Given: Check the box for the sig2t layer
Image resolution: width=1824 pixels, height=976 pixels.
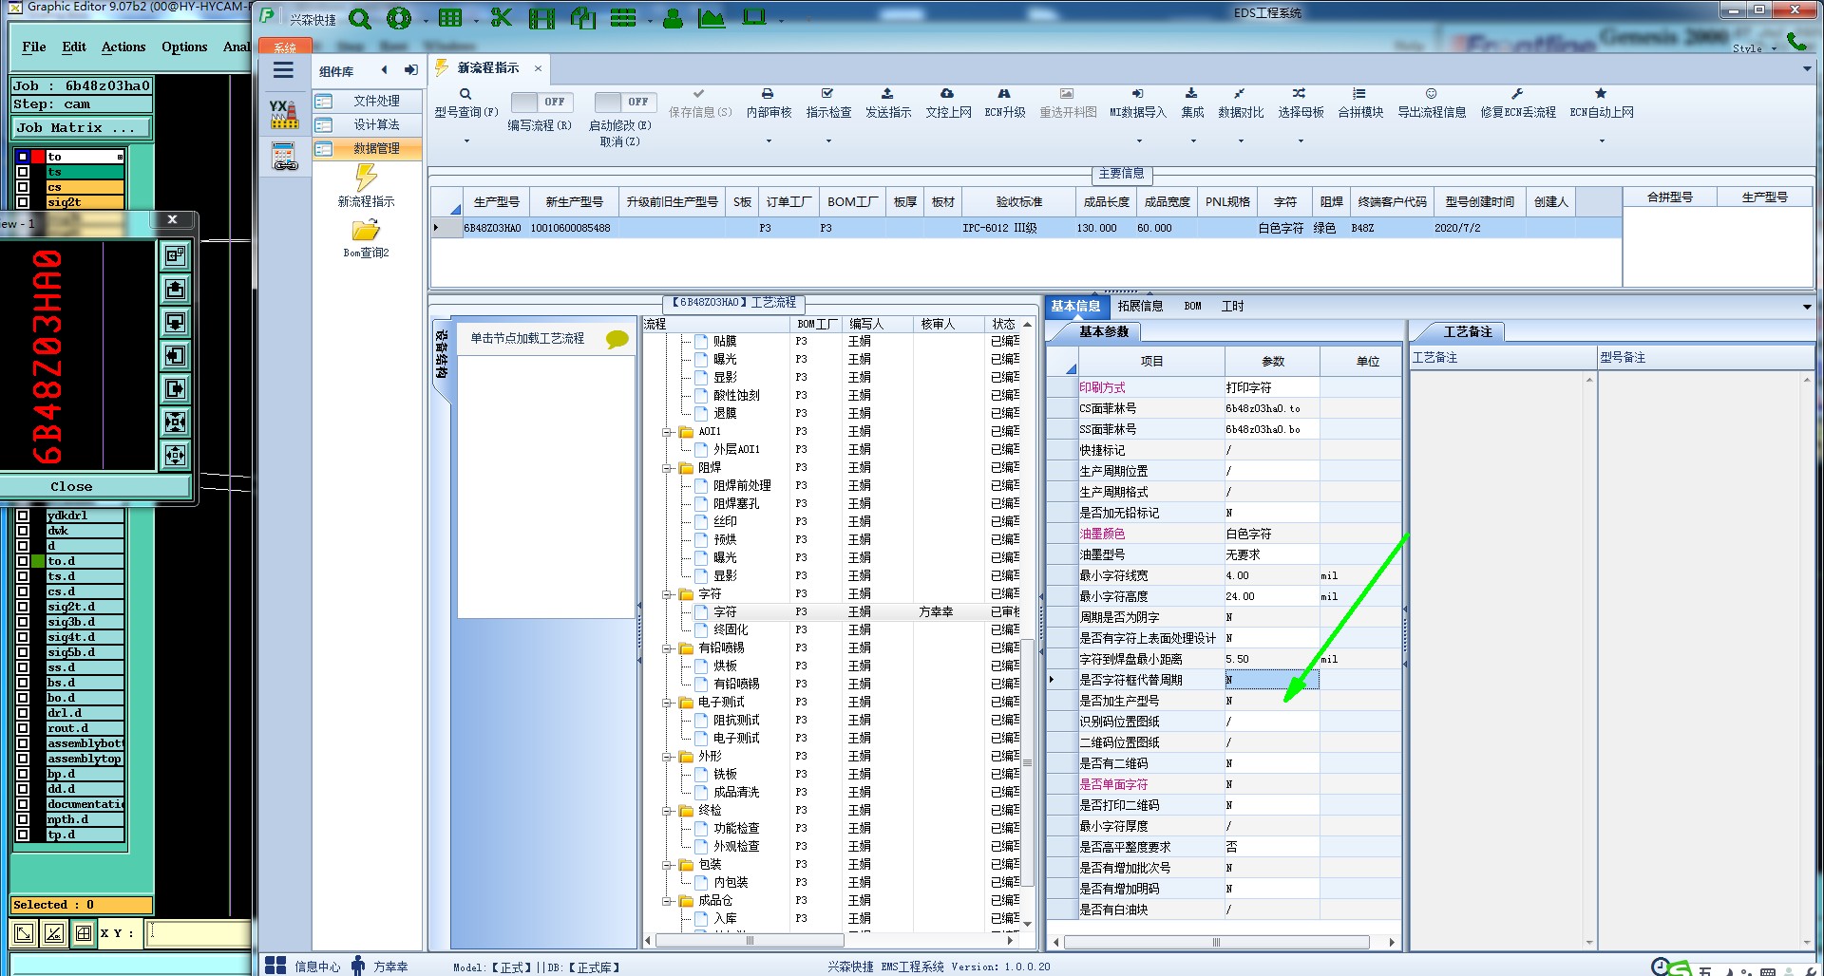Looking at the screenshot, I should 23,202.
